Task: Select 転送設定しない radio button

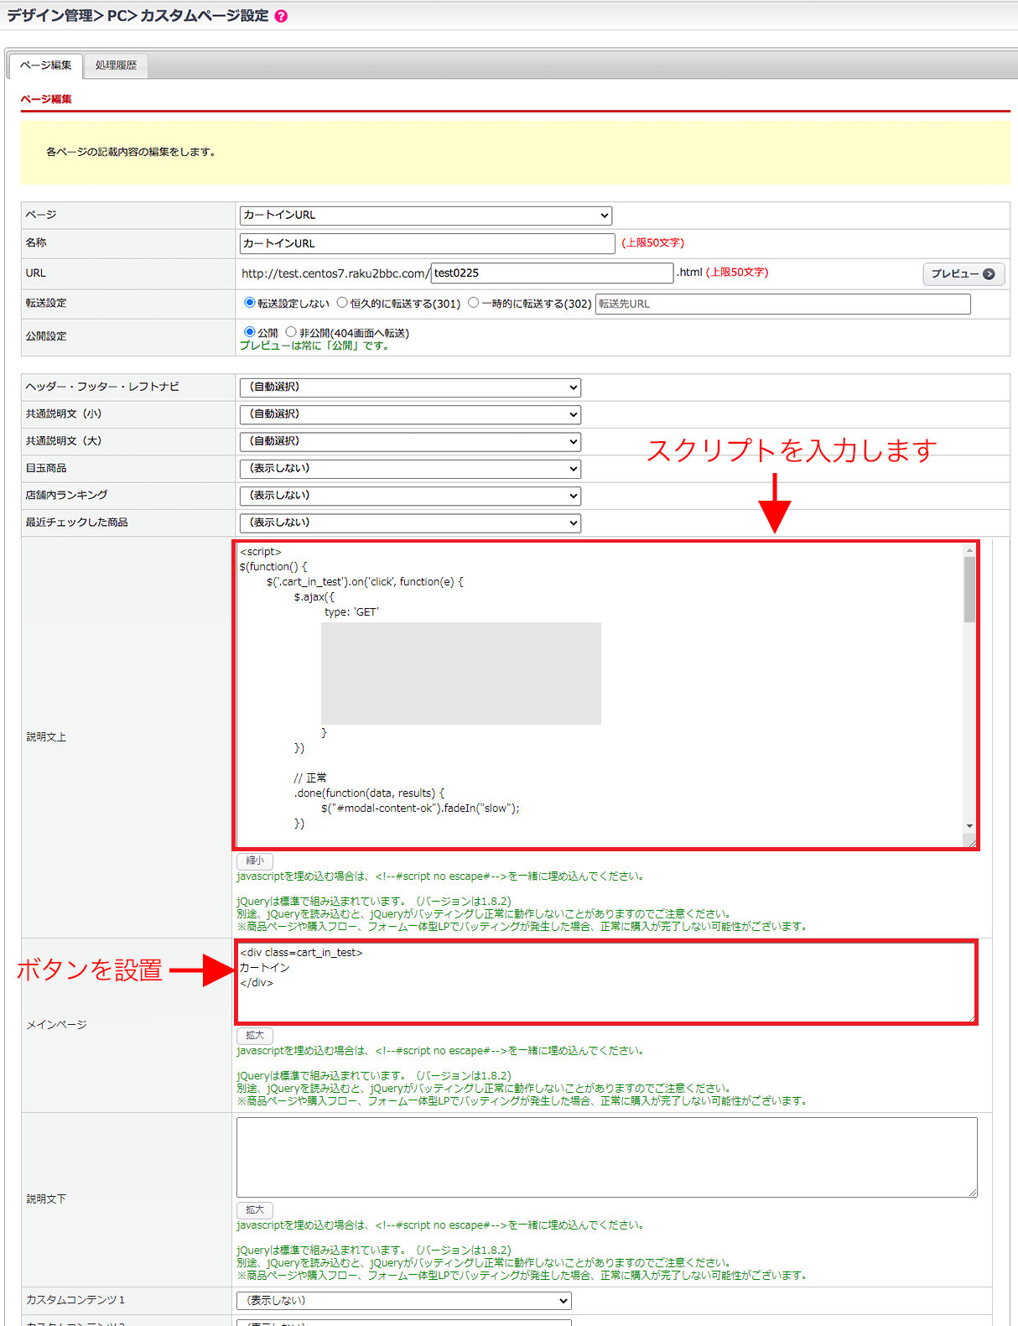Action: 249,303
